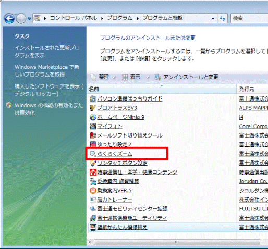The width and height of the screenshot is (268, 249).
Task: Select ゆったり設定 2 in the list
Action: click(114, 144)
